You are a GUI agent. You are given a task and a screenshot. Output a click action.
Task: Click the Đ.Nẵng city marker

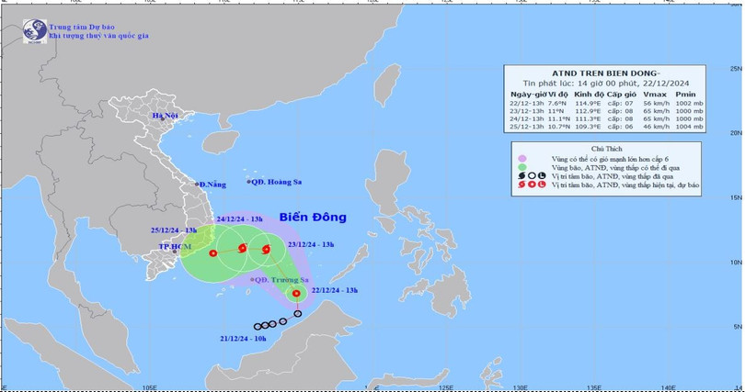point(196,185)
